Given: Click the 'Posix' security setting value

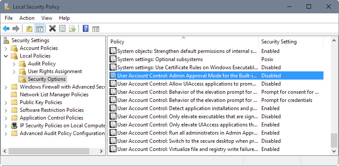Looking at the screenshot, I should [x=267, y=59].
